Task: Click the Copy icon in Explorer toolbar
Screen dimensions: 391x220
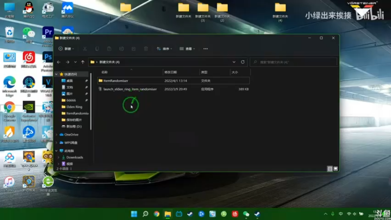Action: coord(97,49)
